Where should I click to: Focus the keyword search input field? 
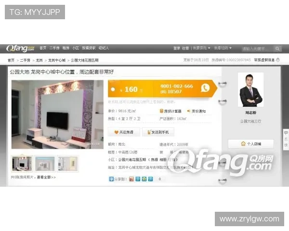pyautogui.click(x=258, y=49)
